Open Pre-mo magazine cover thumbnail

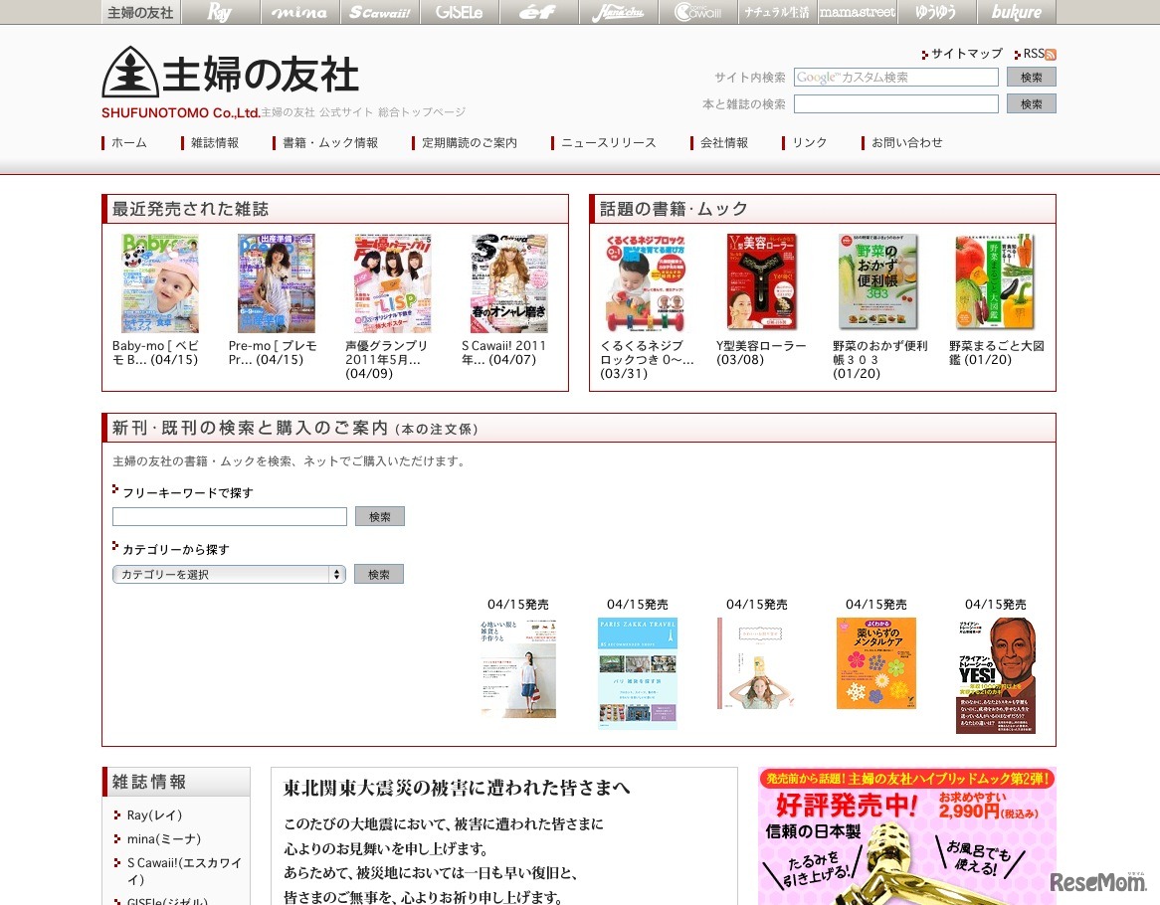click(x=276, y=283)
